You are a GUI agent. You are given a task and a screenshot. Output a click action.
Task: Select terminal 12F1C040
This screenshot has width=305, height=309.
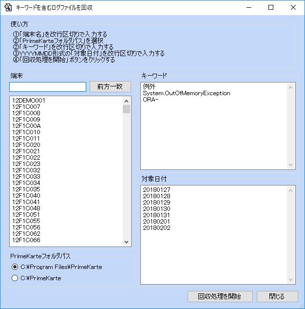coord(26,195)
